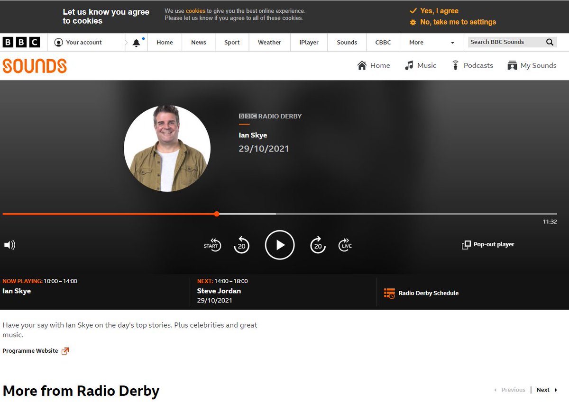Screen dimensions: 569x402
Task: Jump to LIVE
Action: 345,245
